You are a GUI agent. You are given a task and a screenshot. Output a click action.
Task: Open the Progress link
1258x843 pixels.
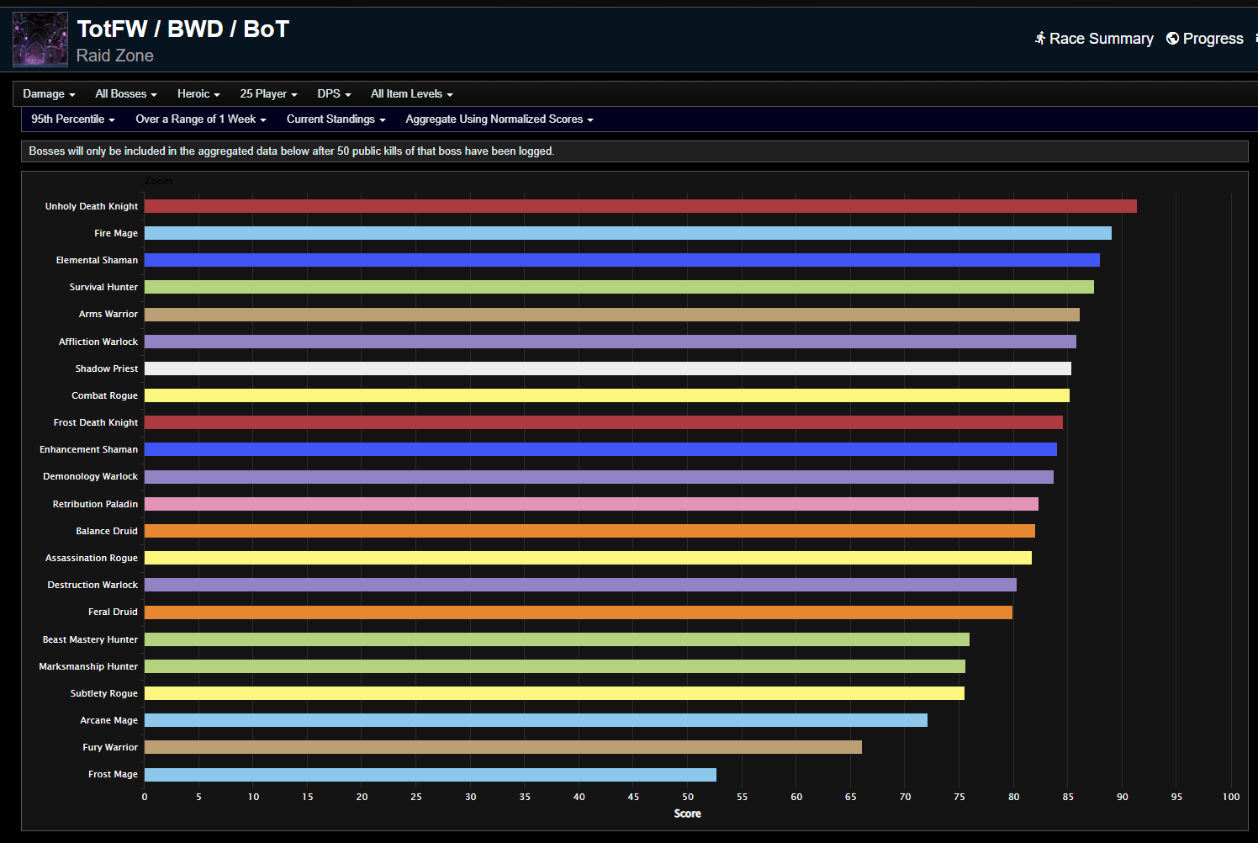click(1204, 39)
